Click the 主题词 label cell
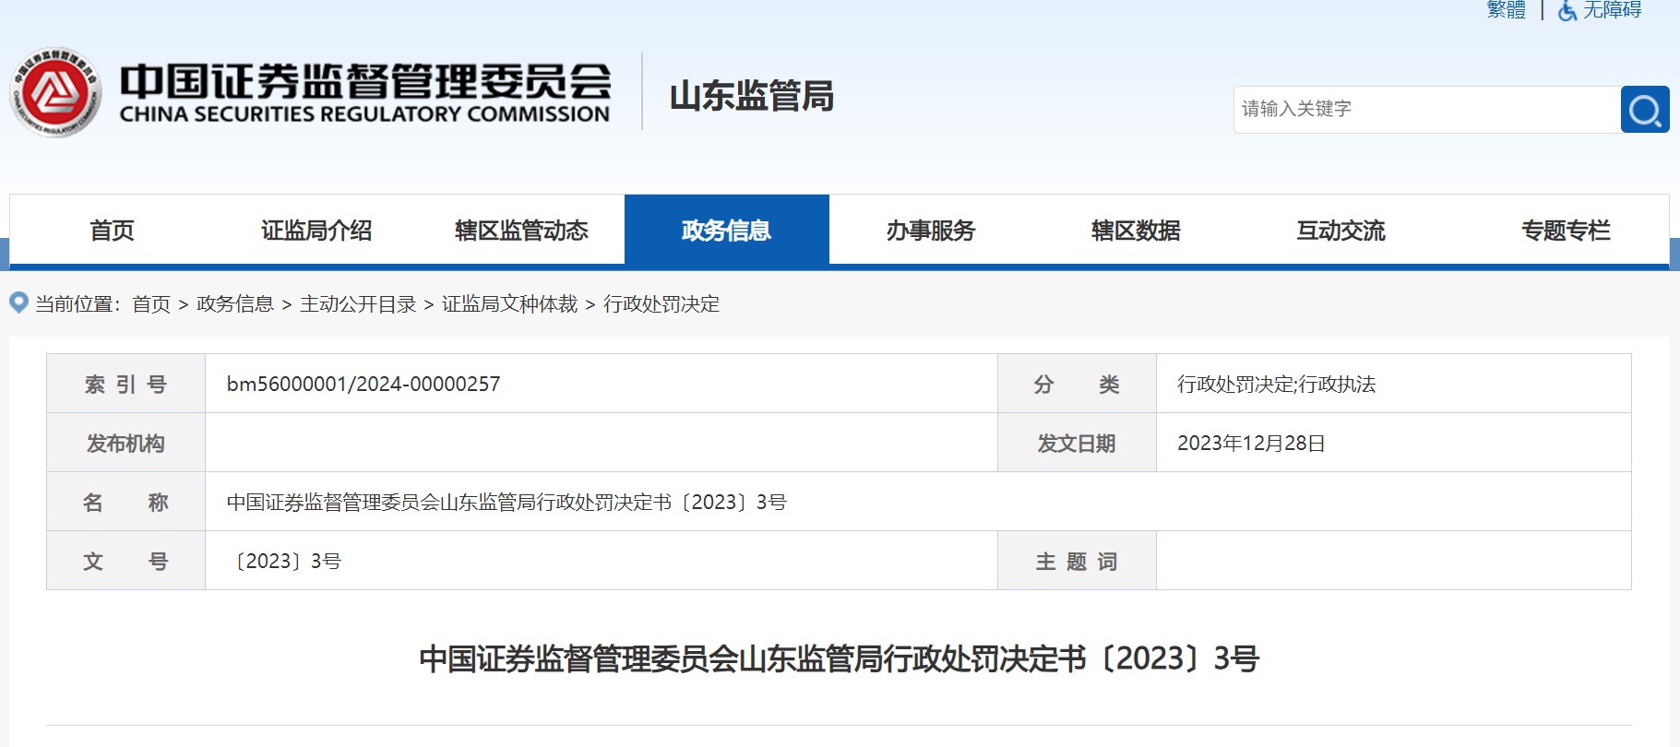 [1077, 561]
